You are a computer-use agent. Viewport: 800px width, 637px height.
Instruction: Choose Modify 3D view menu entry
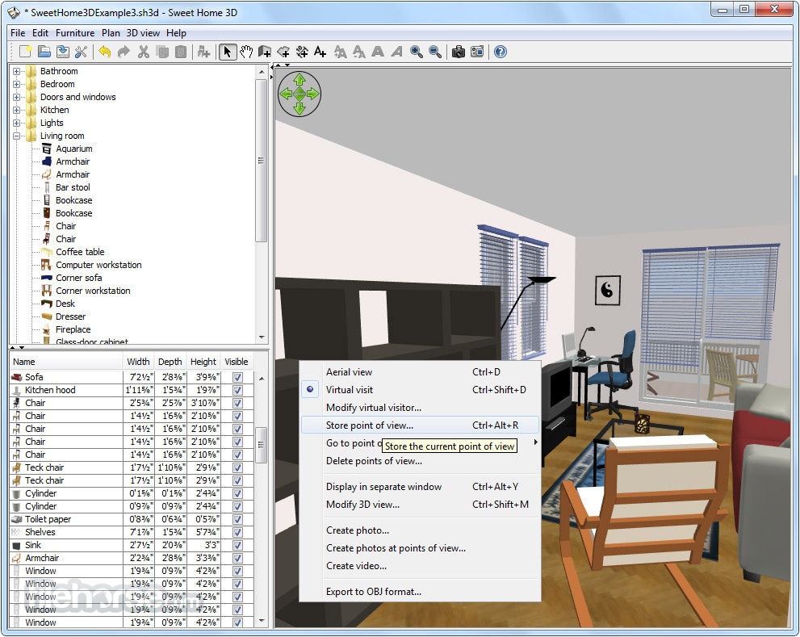[420, 505]
